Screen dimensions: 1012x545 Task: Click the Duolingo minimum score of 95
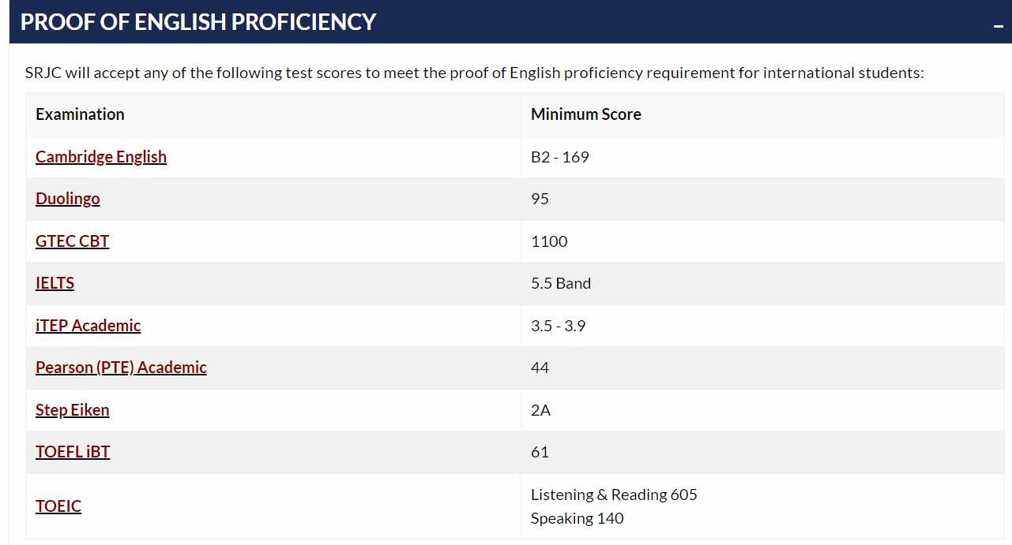(540, 199)
